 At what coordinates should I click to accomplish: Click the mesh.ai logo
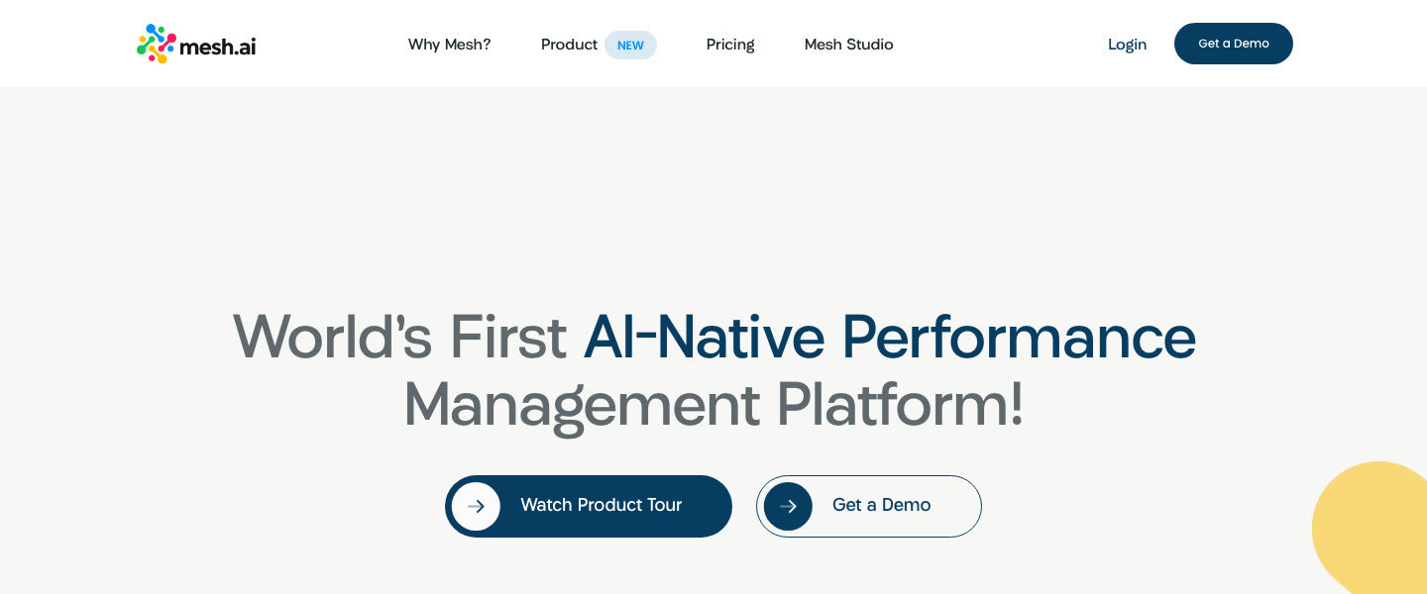tap(196, 44)
